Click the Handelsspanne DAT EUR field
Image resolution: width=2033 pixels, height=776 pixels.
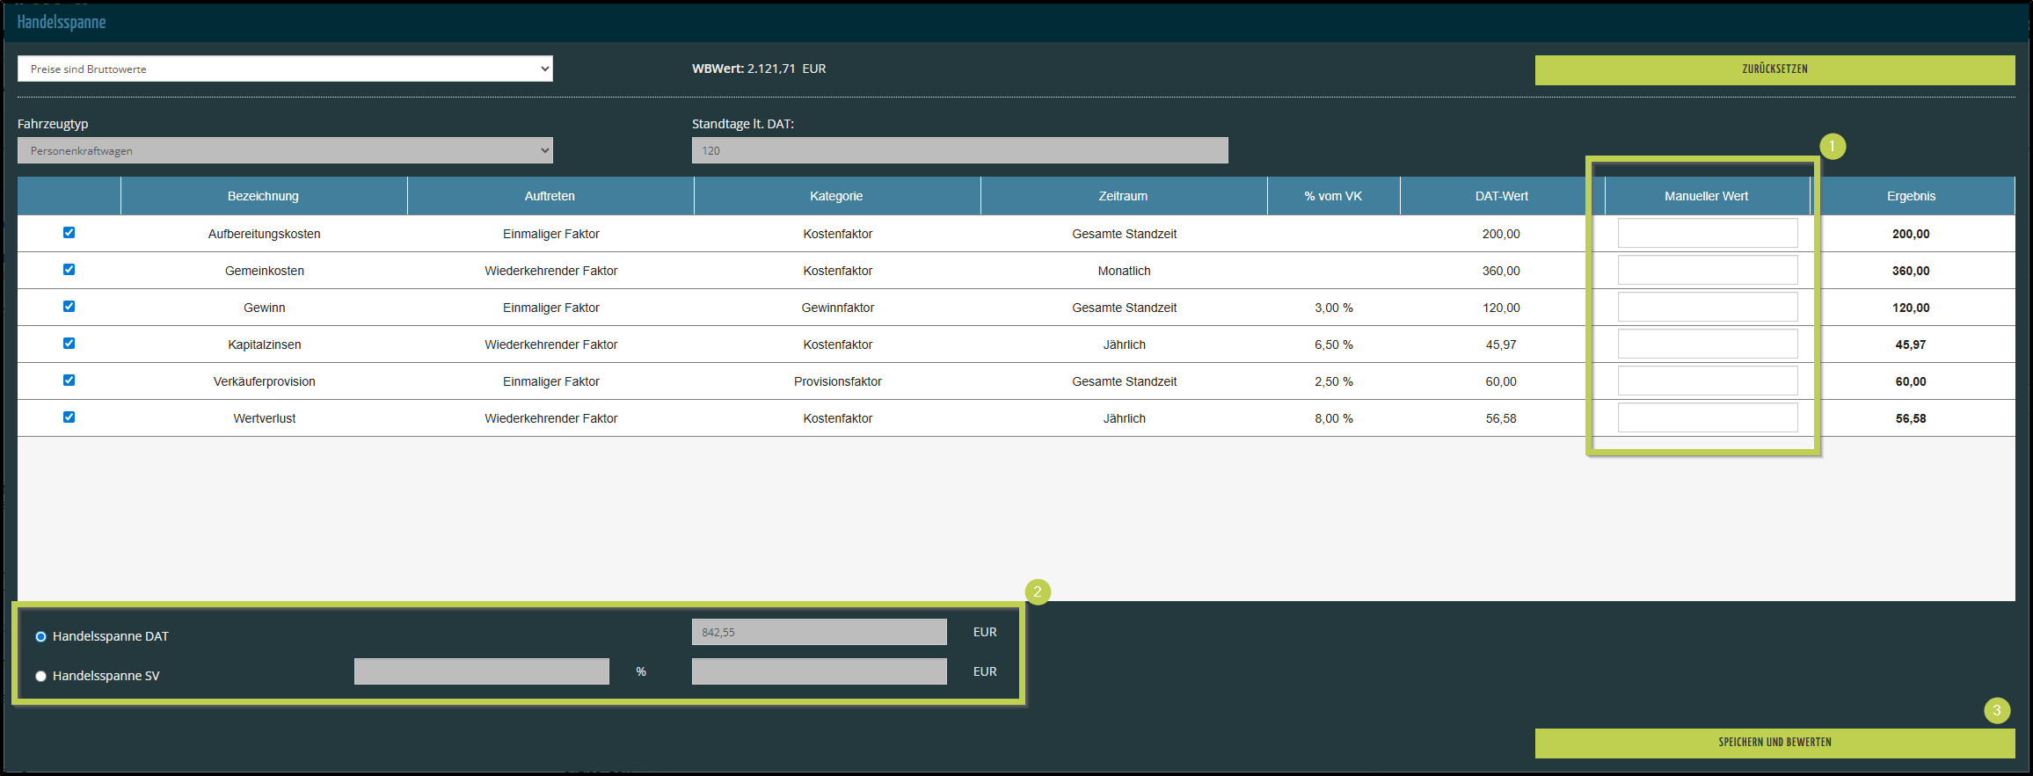(x=819, y=632)
